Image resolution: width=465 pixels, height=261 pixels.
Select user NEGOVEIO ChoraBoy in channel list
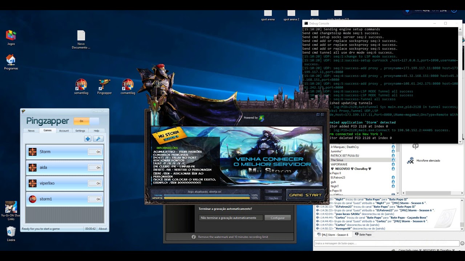(x=351, y=169)
